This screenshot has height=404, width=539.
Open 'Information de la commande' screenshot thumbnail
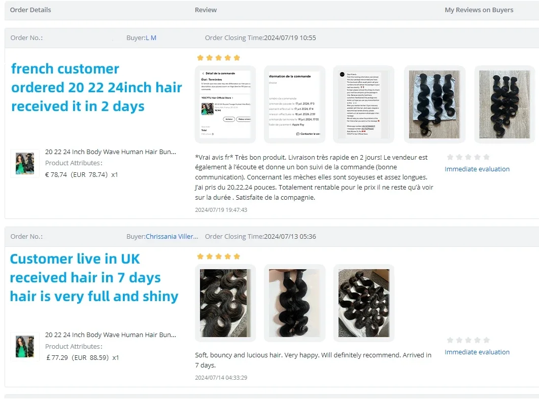pyautogui.click(x=294, y=104)
